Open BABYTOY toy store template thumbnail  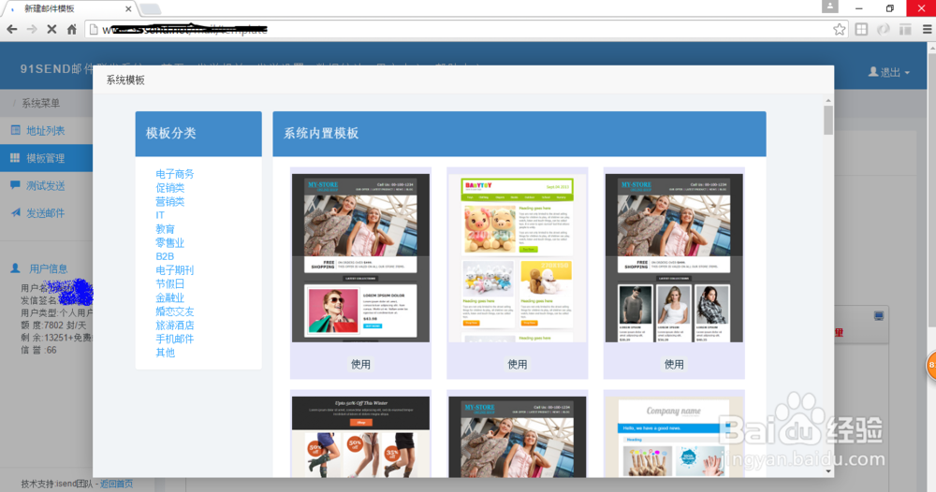click(517, 257)
